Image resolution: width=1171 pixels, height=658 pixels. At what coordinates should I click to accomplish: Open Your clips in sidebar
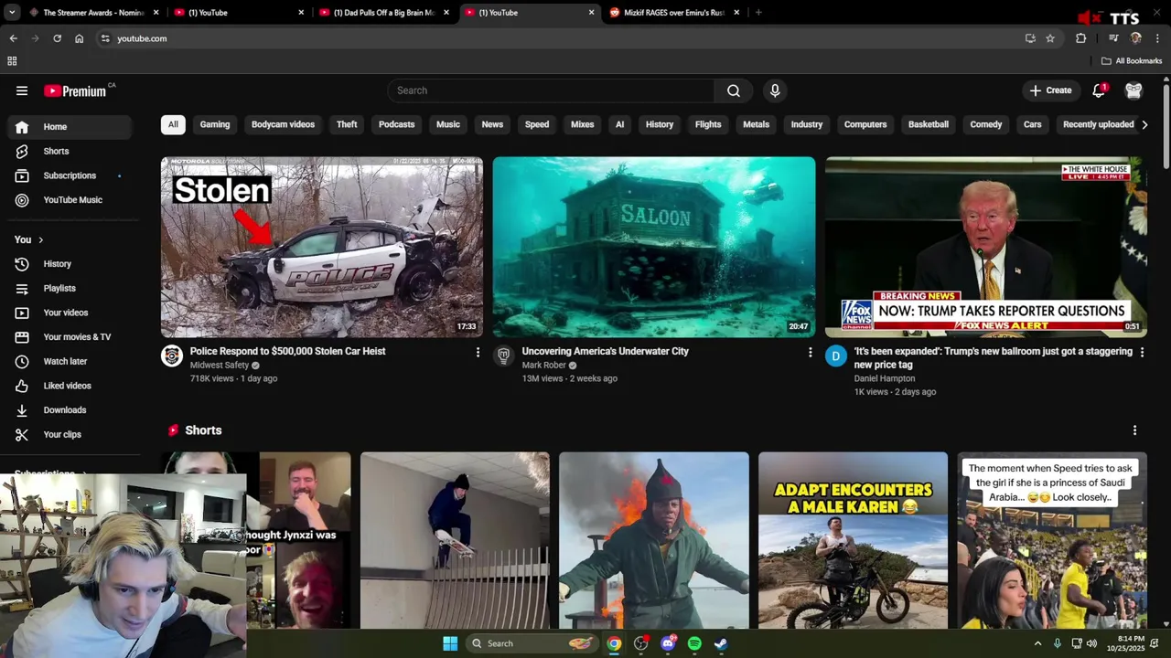[70, 435]
